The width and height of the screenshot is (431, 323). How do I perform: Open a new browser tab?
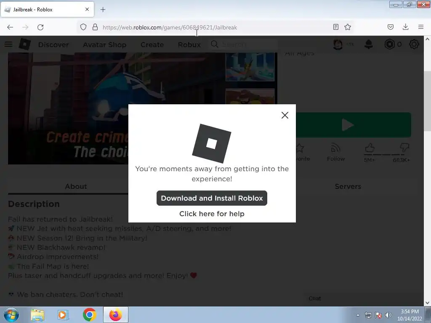coord(103,10)
